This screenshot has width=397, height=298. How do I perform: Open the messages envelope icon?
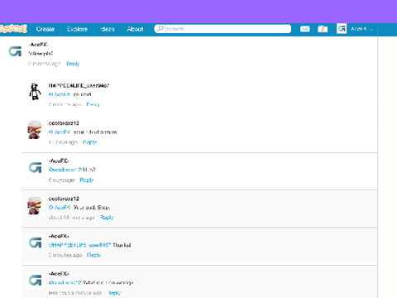coord(304,29)
